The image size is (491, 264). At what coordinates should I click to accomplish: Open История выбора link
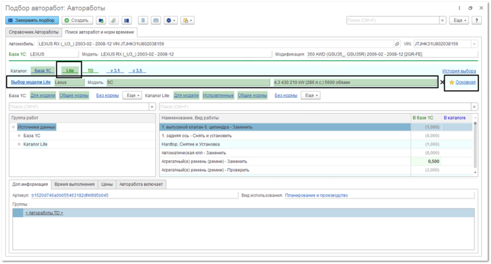[x=459, y=71]
